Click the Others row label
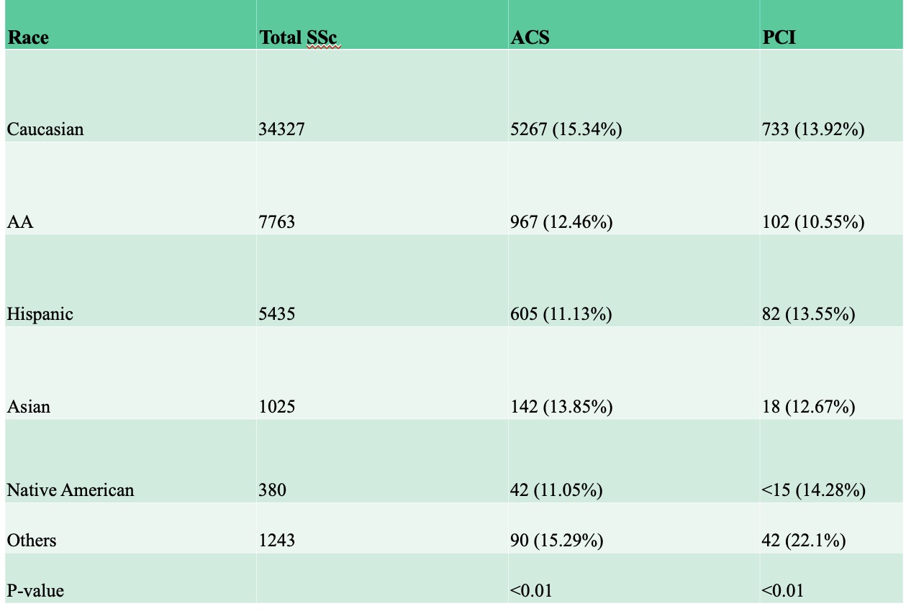 pyautogui.click(x=32, y=541)
